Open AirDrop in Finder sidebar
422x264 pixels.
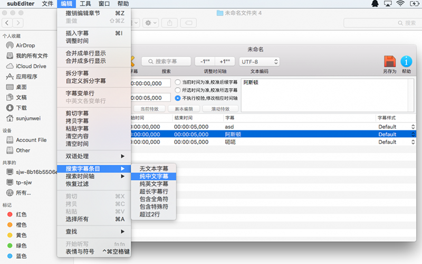pos(25,45)
